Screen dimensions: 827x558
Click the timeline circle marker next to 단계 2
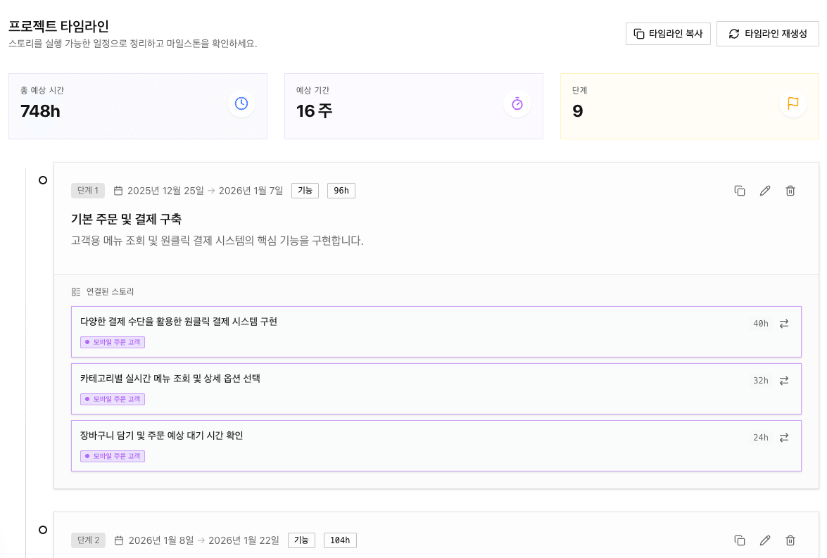pyautogui.click(x=44, y=529)
